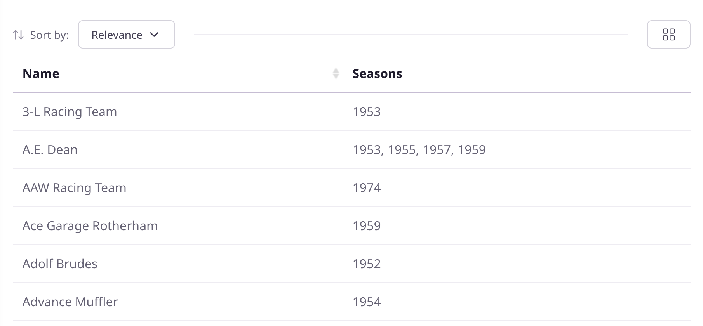Viewport: 703px width, 326px height.
Task: Click the 1953 season of 3-L Racing Team
Action: 367,112
